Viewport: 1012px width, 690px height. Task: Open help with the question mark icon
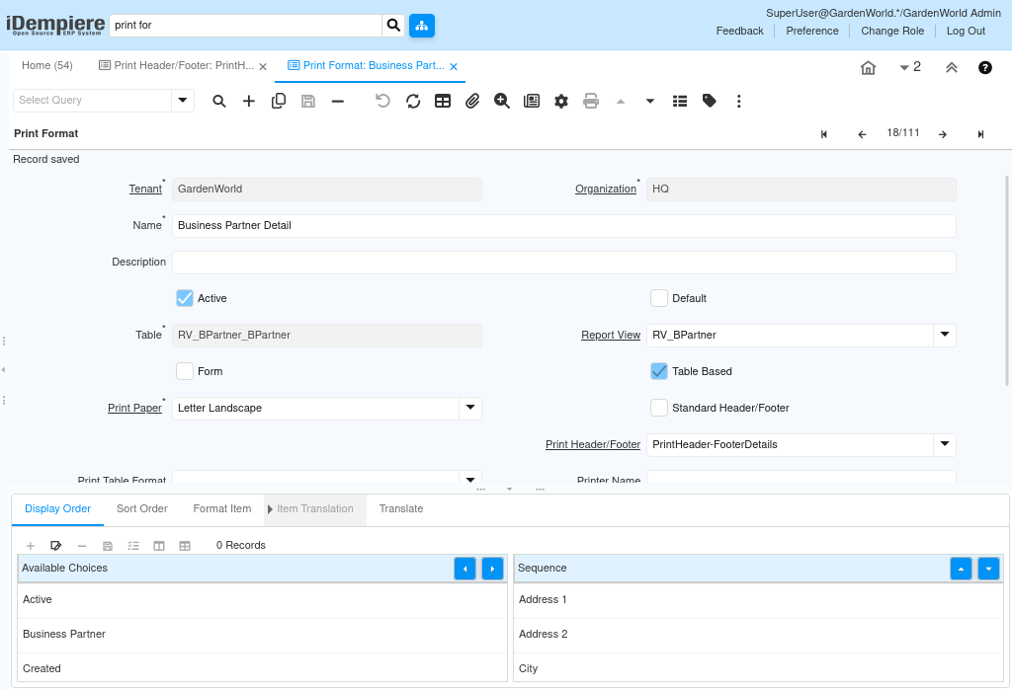985,68
